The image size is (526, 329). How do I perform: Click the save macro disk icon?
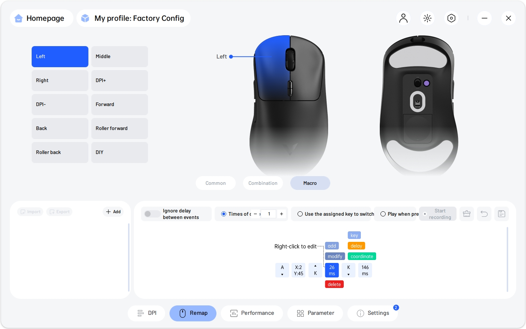[x=502, y=214]
